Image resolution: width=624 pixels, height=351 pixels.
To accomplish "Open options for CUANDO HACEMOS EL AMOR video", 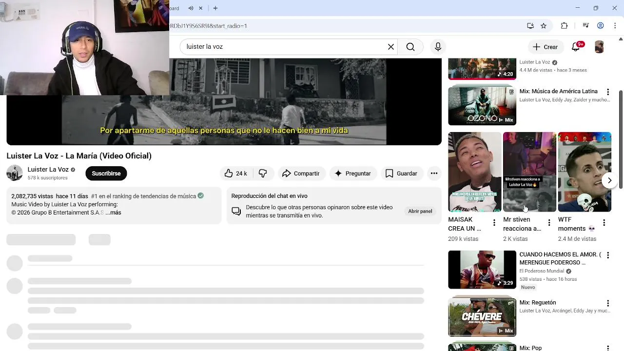I will pos(608,255).
